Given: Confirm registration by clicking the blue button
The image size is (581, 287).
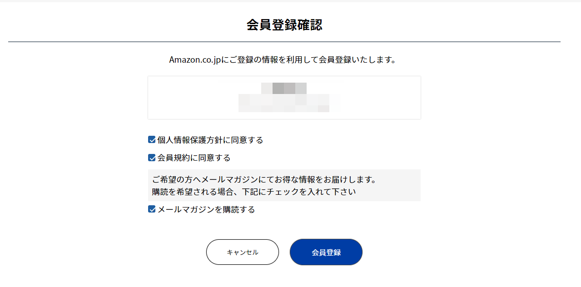Looking at the screenshot, I should (326, 252).
